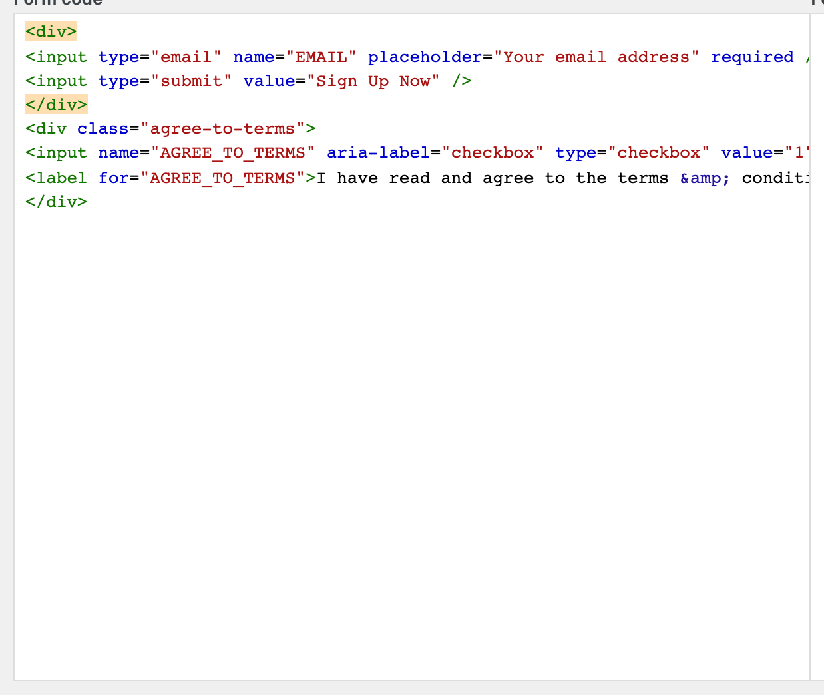824x695 pixels.
Task: Click the last </div> closing tag
Action: (57, 201)
